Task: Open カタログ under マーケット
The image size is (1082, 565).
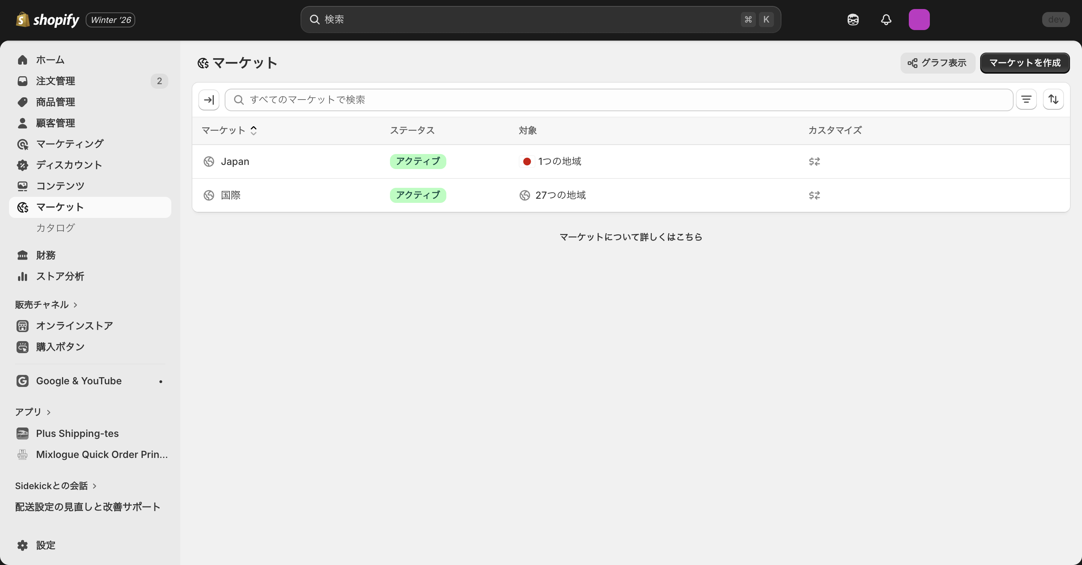Action: (55, 228)
